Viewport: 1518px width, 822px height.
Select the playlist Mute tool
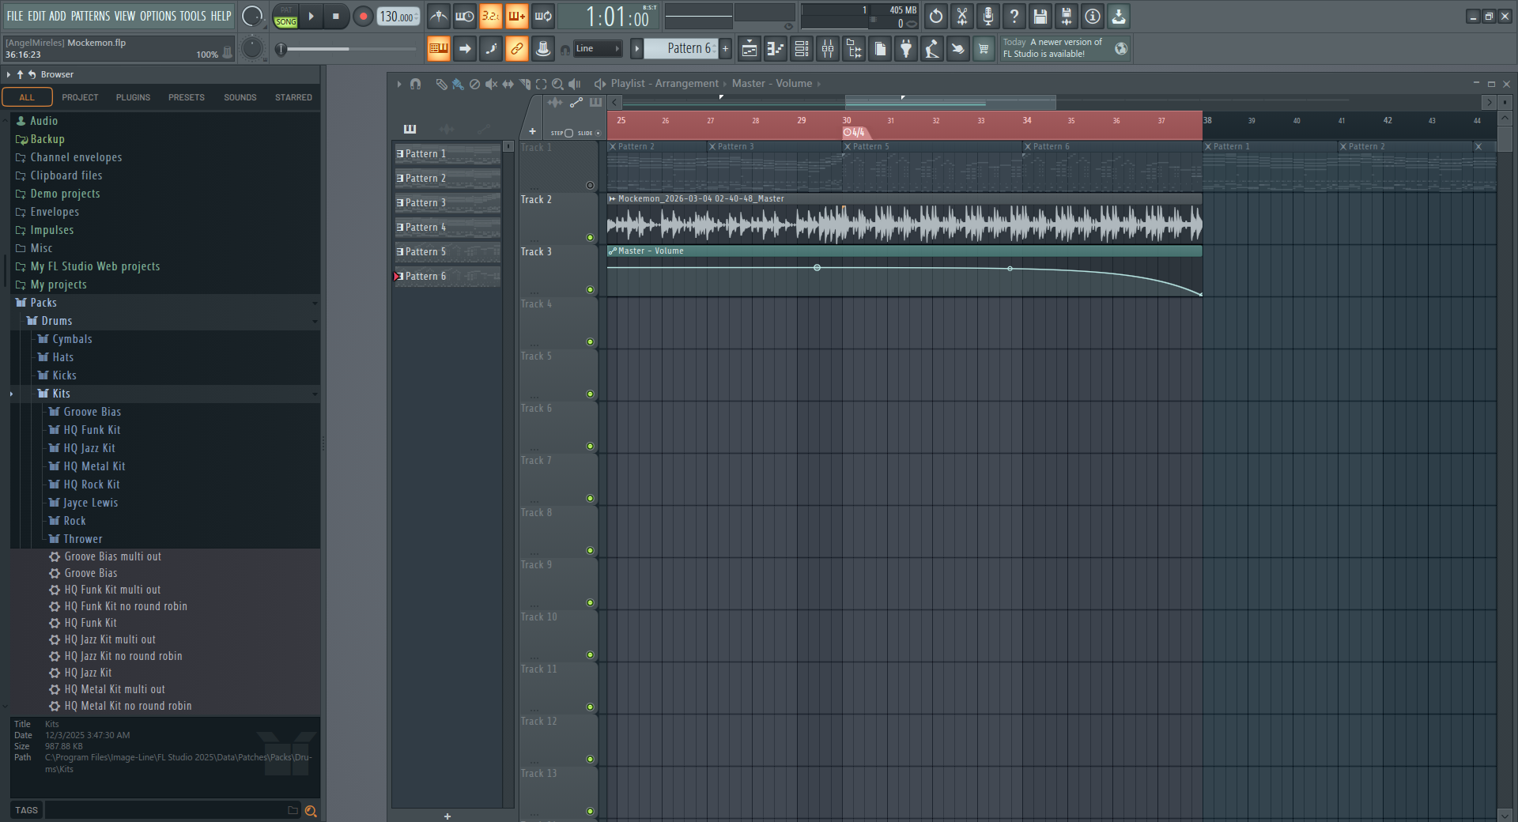pos(491,84)
